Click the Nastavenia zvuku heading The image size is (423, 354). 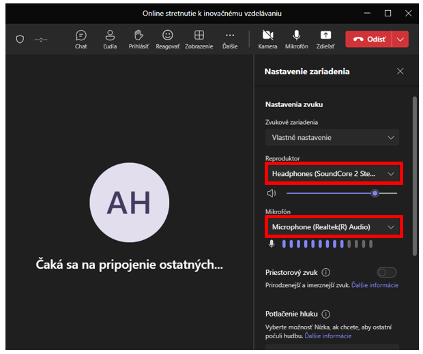(294, 104)
